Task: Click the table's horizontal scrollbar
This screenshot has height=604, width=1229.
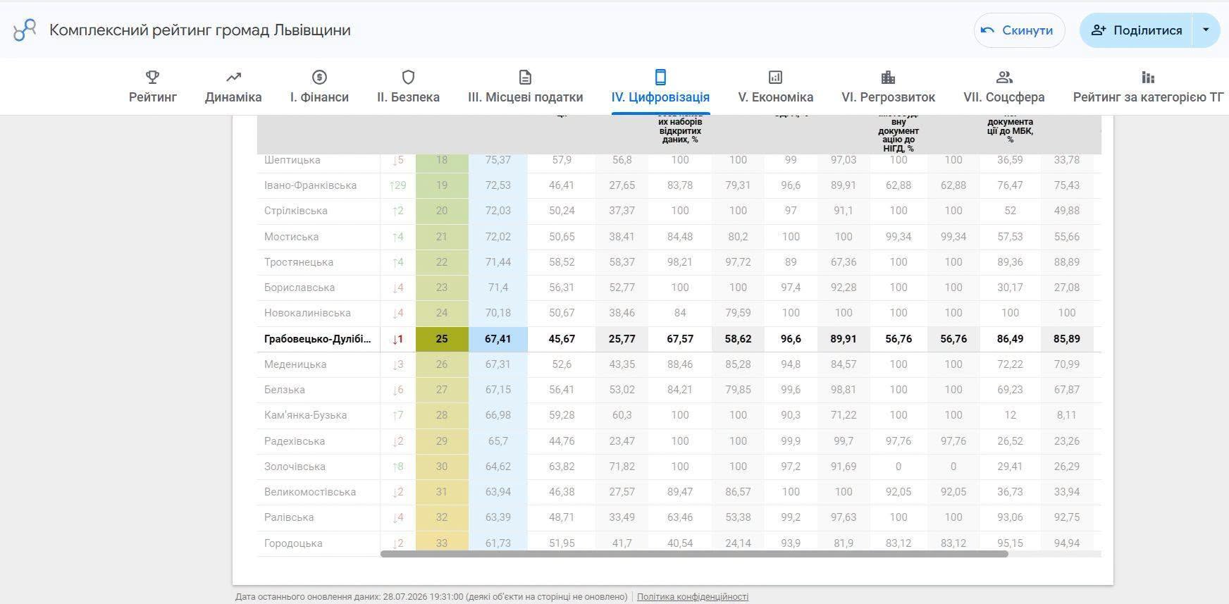Action: pos(694,554)
